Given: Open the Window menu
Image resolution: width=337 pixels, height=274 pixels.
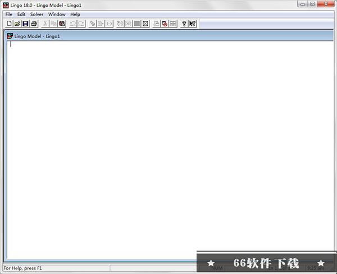Looking at the screenshot, I should tap(57, 15).
